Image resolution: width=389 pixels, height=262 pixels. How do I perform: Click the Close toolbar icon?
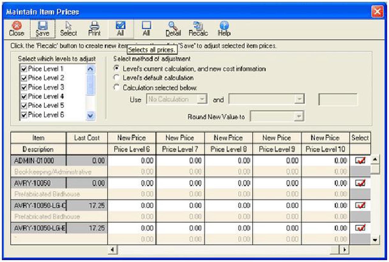pos(16,29)
